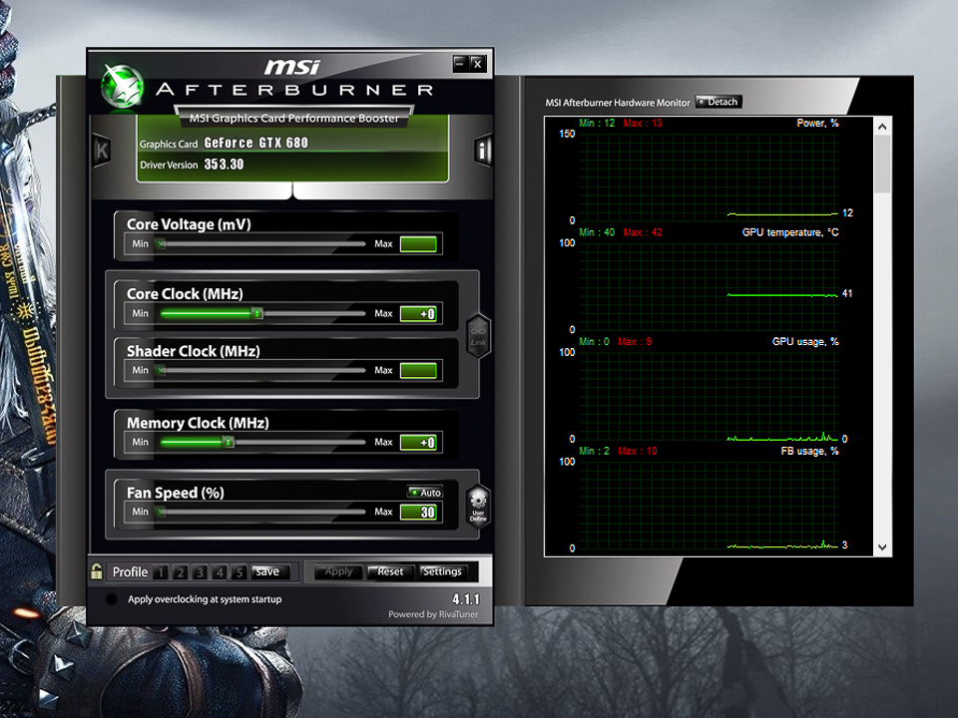Click the Memory Clock +0 value field

[x=418, y=443]
